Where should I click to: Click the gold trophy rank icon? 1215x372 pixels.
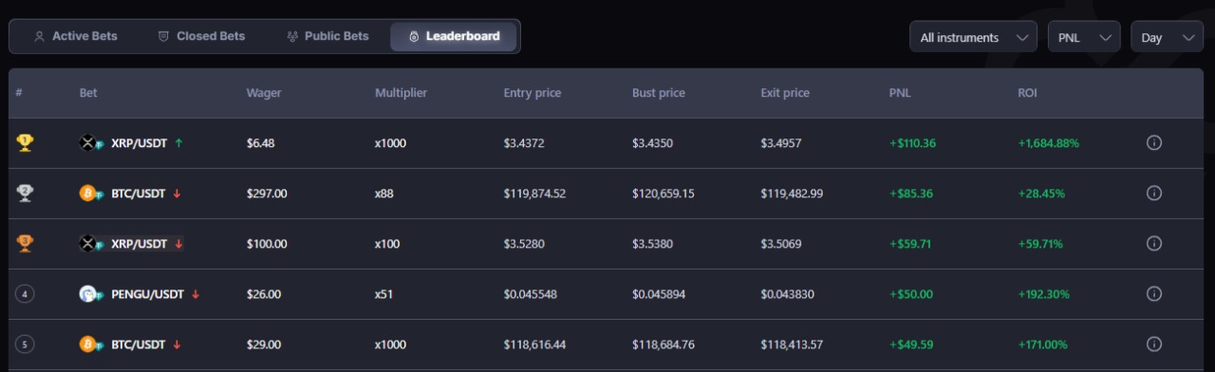[25, 143]
